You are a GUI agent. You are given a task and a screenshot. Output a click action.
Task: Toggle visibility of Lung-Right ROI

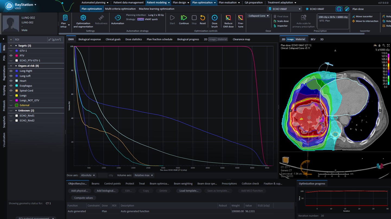(11, 71)
